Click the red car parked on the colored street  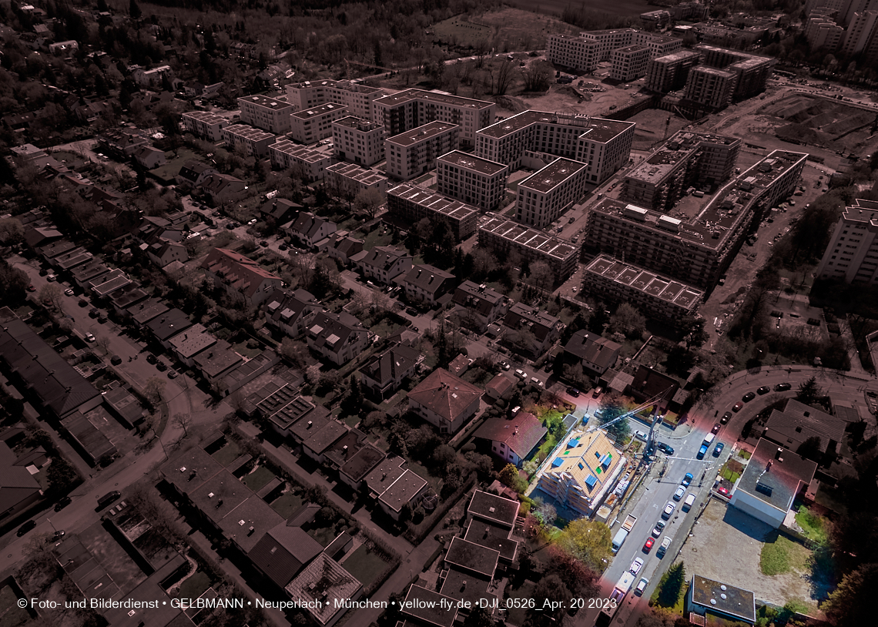click(x=648, y=545)
